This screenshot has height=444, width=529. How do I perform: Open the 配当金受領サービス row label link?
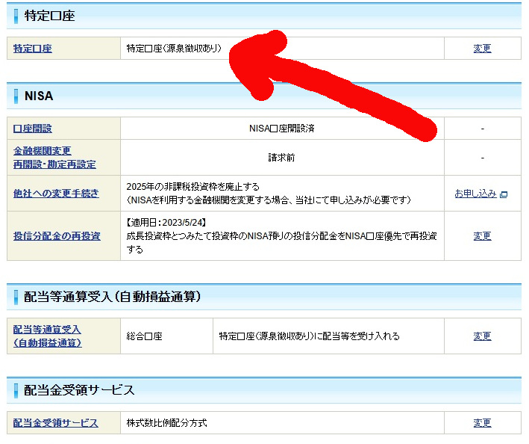point(56,423)
